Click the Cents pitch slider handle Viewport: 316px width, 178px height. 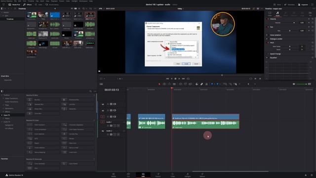pos(290,49)
